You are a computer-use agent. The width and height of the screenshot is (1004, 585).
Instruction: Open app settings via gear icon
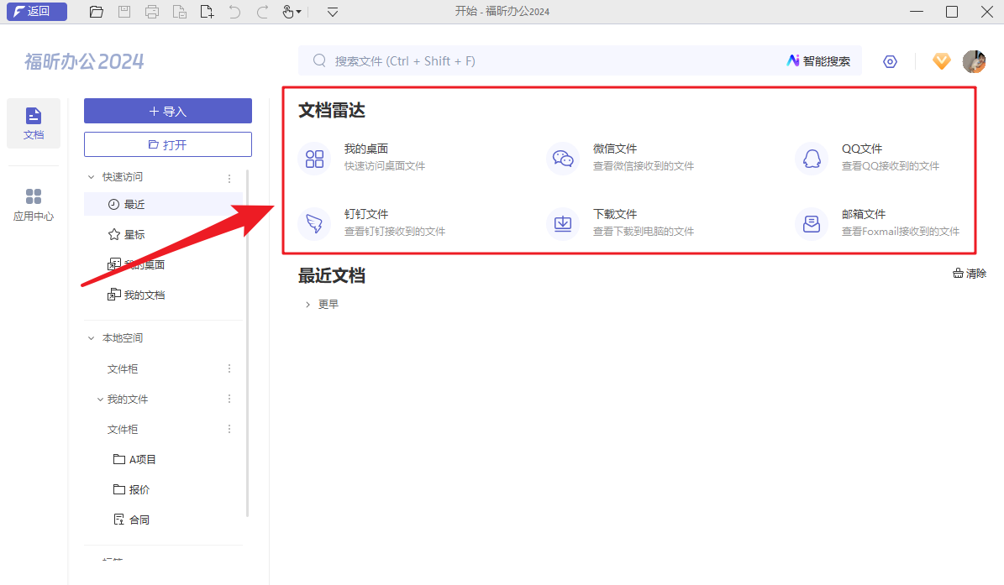(x=890, y=60)
